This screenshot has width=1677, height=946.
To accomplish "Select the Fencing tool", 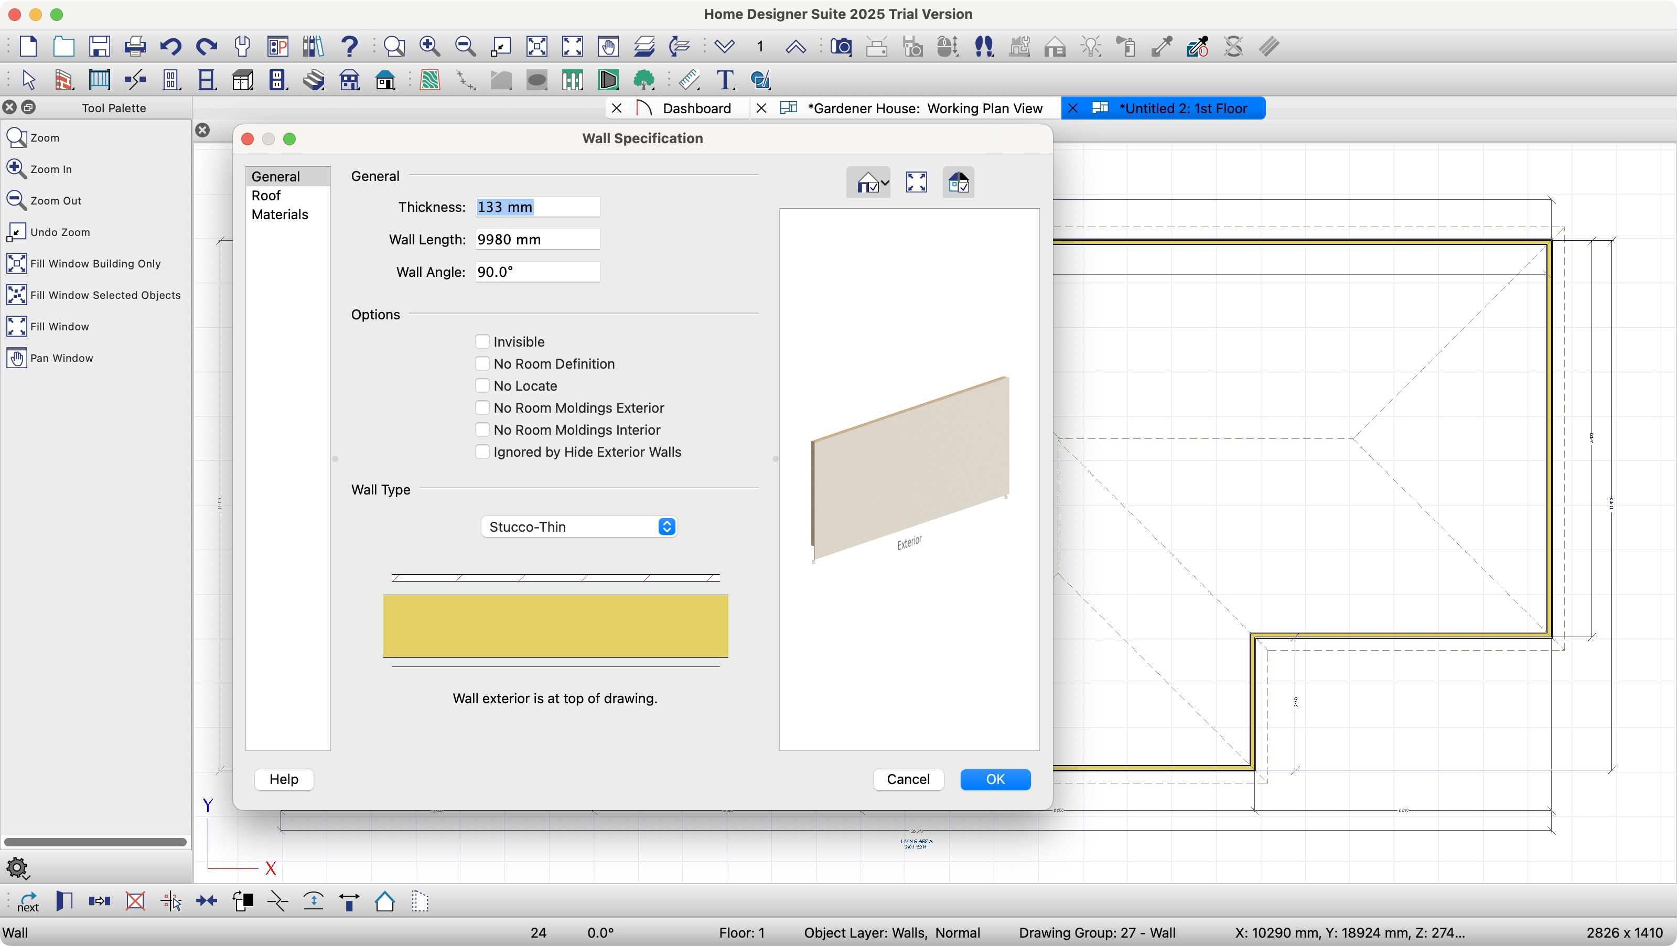I will click(x=572, y=79).
